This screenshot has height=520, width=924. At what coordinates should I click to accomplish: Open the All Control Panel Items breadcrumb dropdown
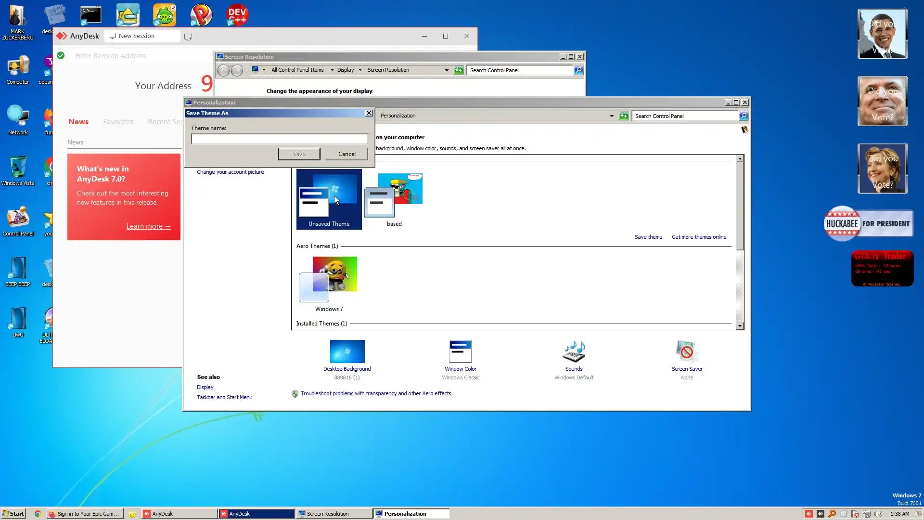(332, 70)
